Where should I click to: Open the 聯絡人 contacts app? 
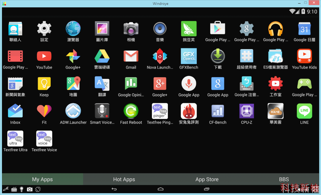coord(15,29)
